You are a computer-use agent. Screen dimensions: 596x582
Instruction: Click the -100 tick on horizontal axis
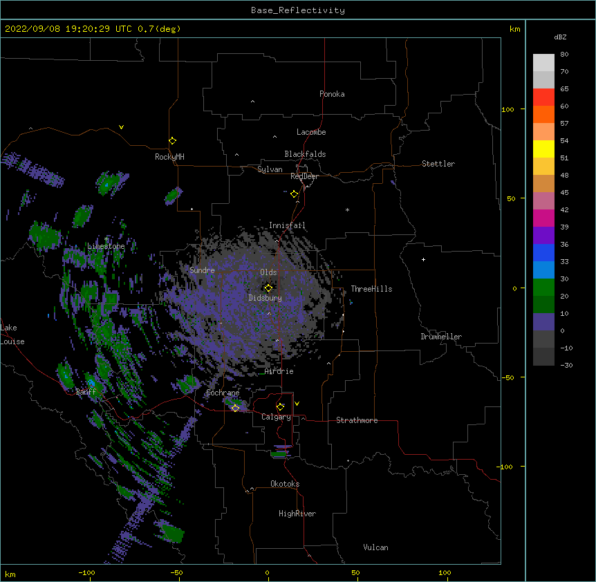point(86,573)
